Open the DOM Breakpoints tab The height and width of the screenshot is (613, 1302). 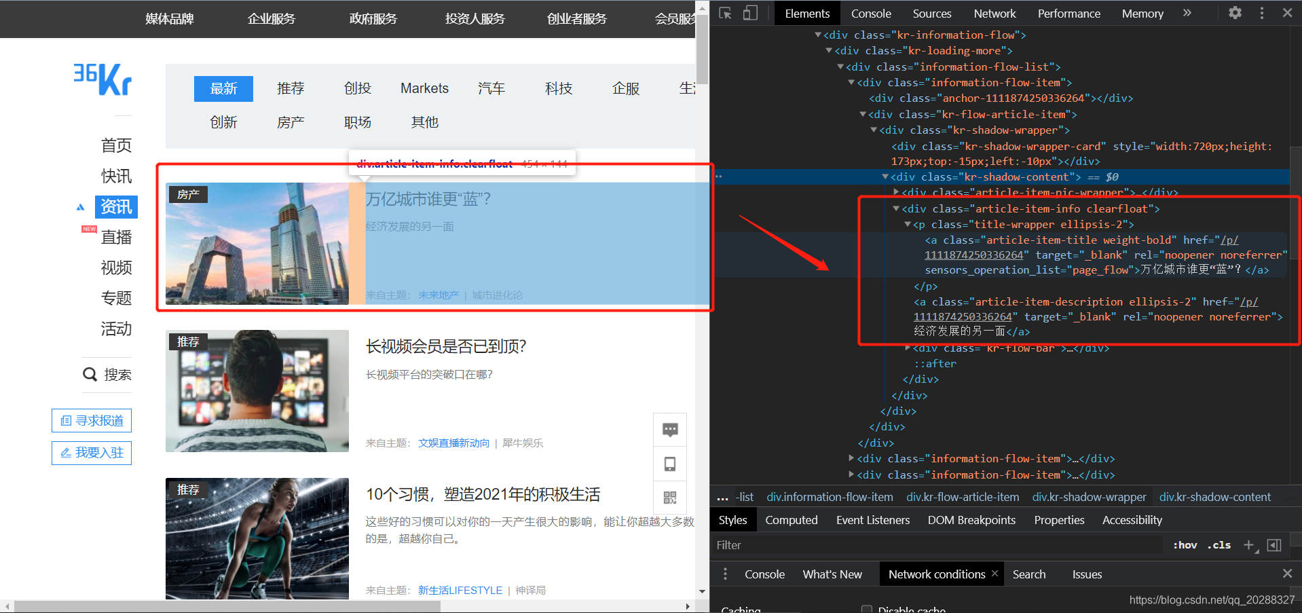coord(971,520)
